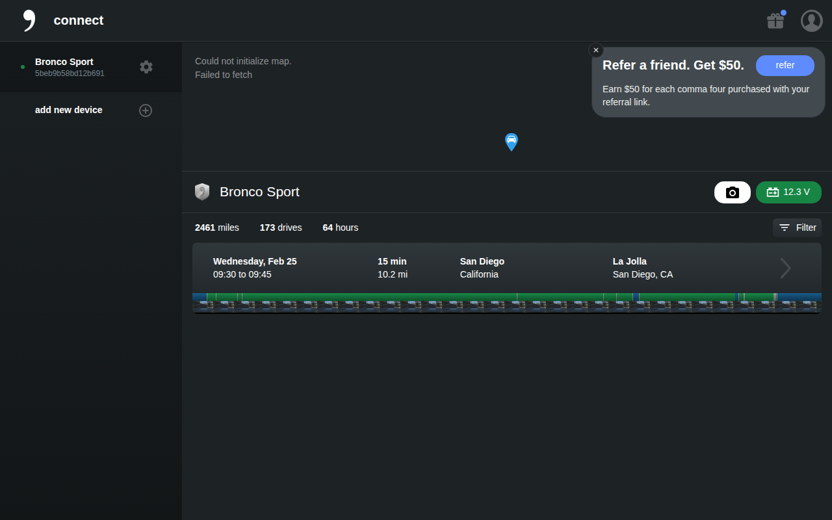Open the drive with the chevron arrow
The image size is (832, 520).
point(786,268)
